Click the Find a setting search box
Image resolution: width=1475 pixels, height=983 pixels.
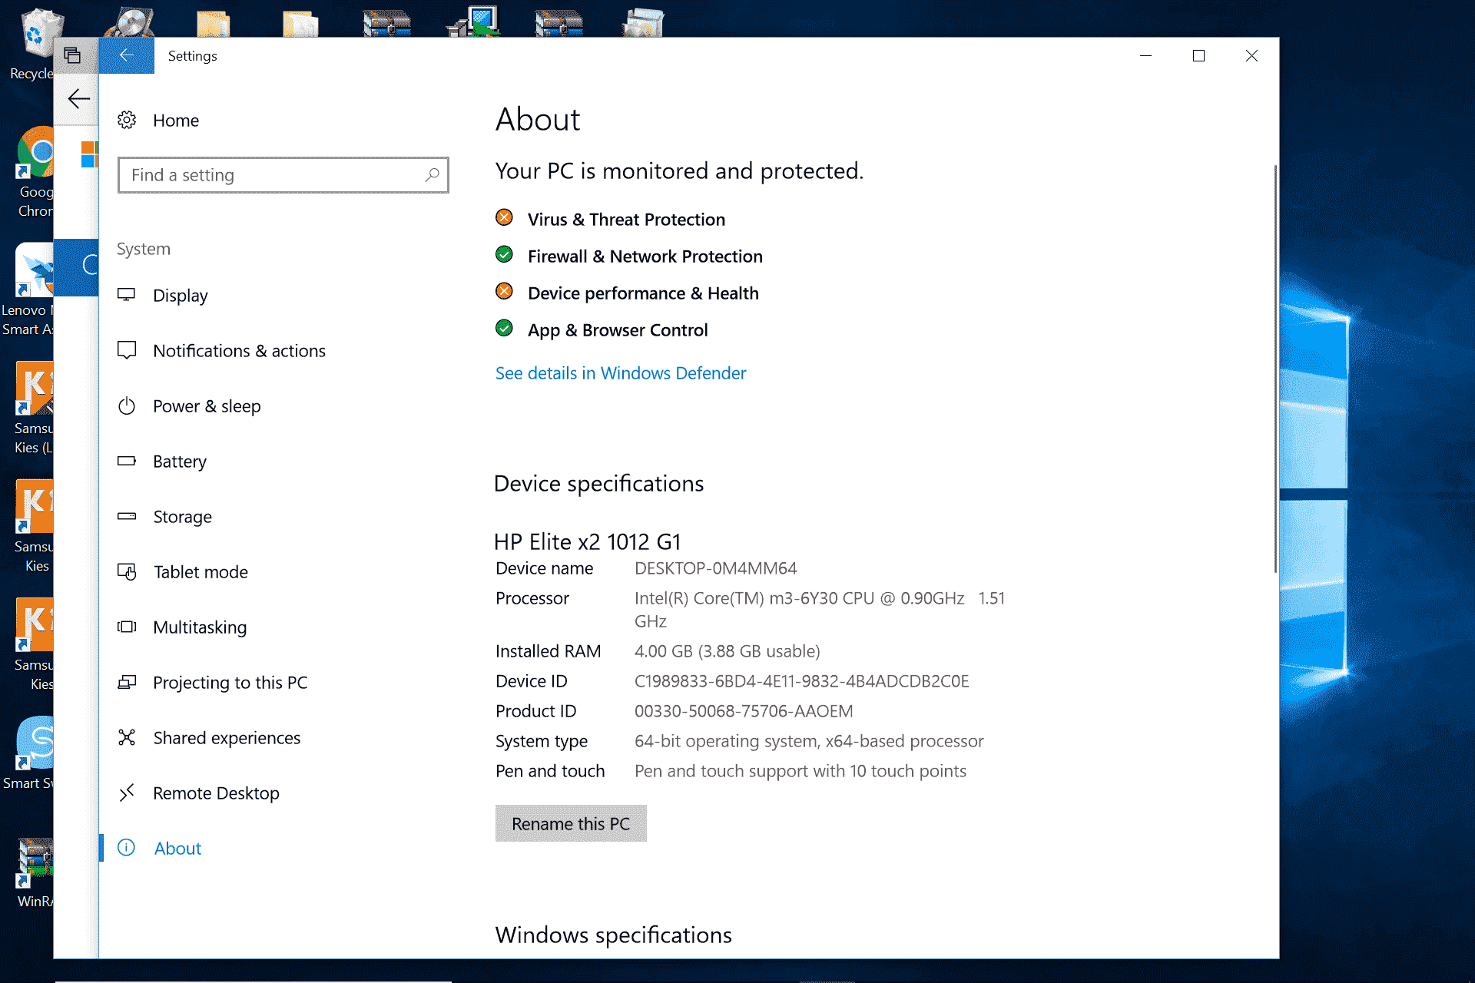pyautogui.click(x=283, y=175)
